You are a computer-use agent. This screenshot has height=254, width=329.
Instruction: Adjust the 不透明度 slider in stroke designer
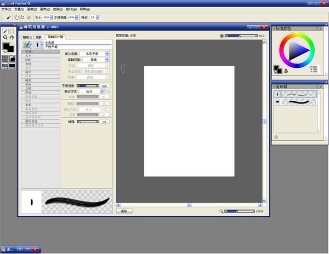click(88, 86)
